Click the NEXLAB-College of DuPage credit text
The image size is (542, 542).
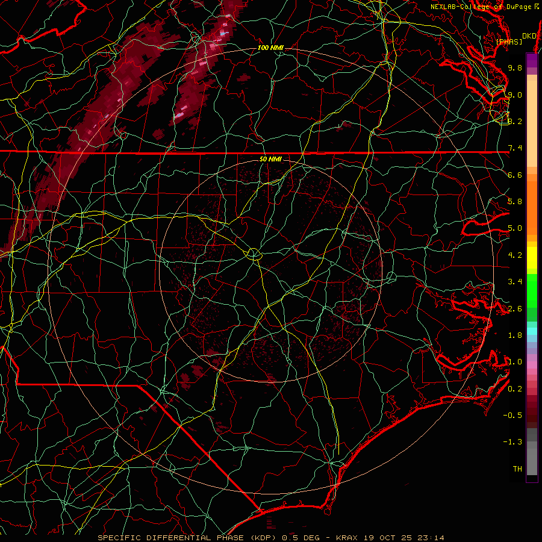coord(482,7)
